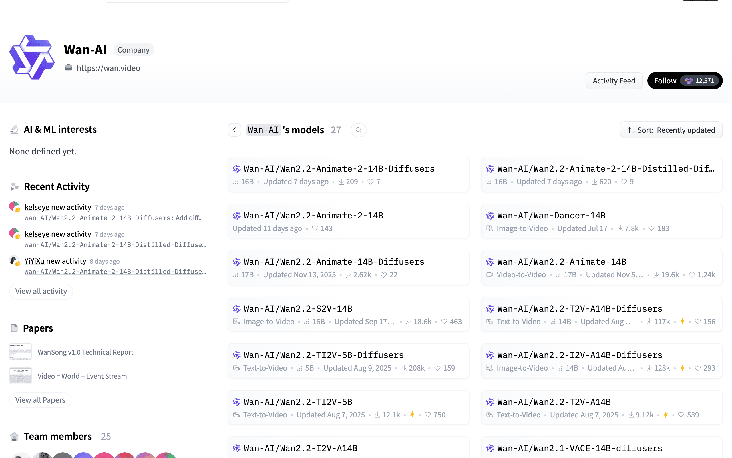
Task: Click the back arrow beside Wan-AI's models
Action: 234,130
